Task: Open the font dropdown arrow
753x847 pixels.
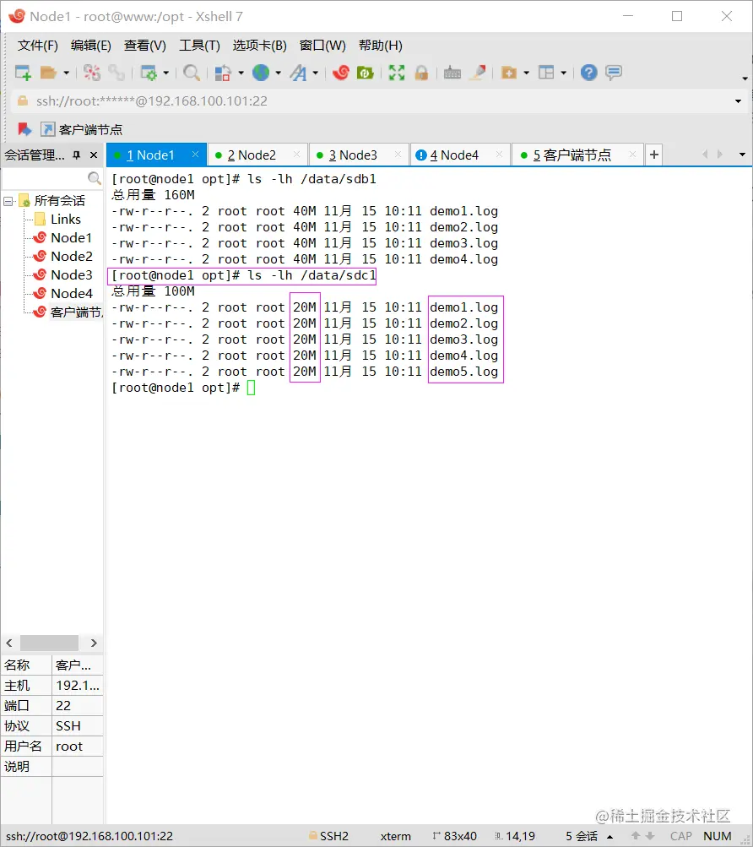Action: [316, 73]
